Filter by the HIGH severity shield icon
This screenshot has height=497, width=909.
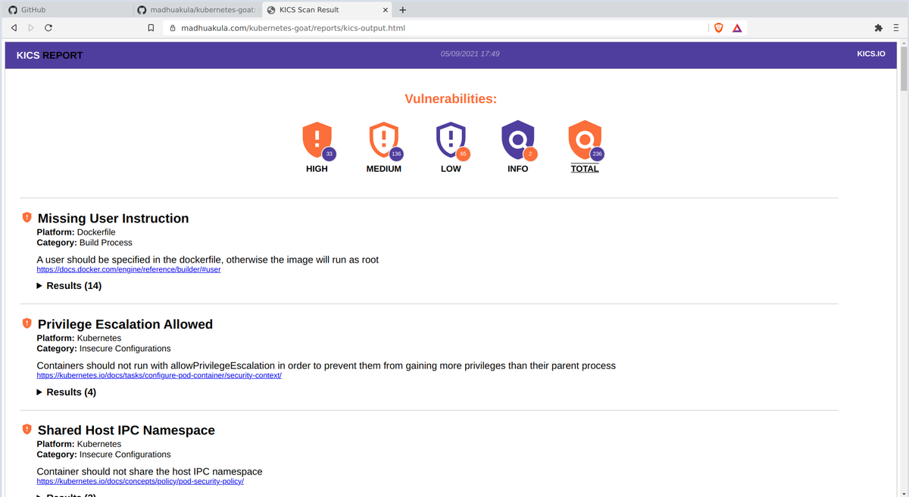[x=317, y=140]
